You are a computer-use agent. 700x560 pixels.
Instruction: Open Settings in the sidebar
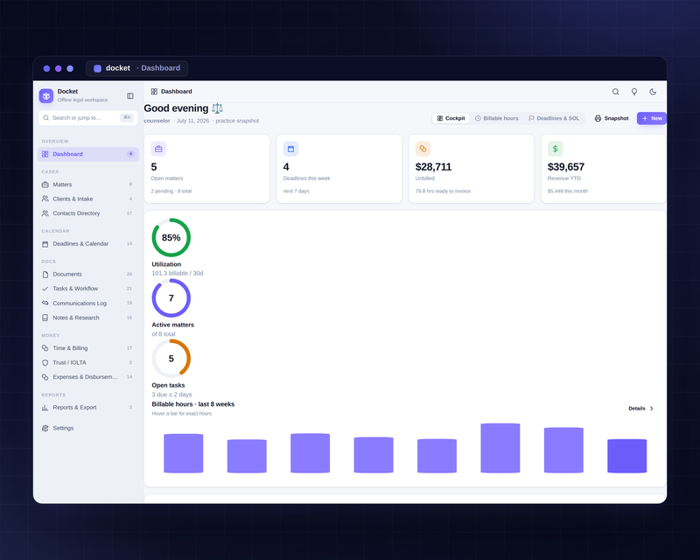point(88,428)
